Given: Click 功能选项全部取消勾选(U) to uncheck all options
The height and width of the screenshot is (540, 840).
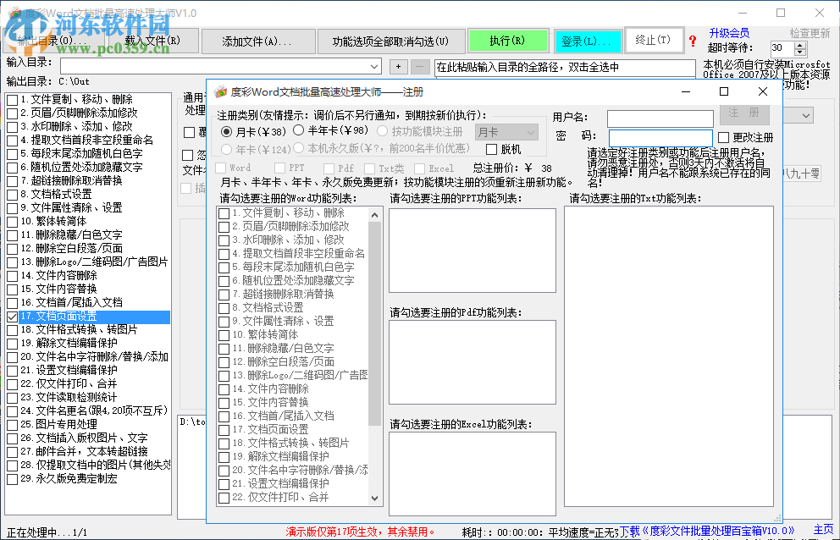Looking at the screenshot, I should point(391,40).
